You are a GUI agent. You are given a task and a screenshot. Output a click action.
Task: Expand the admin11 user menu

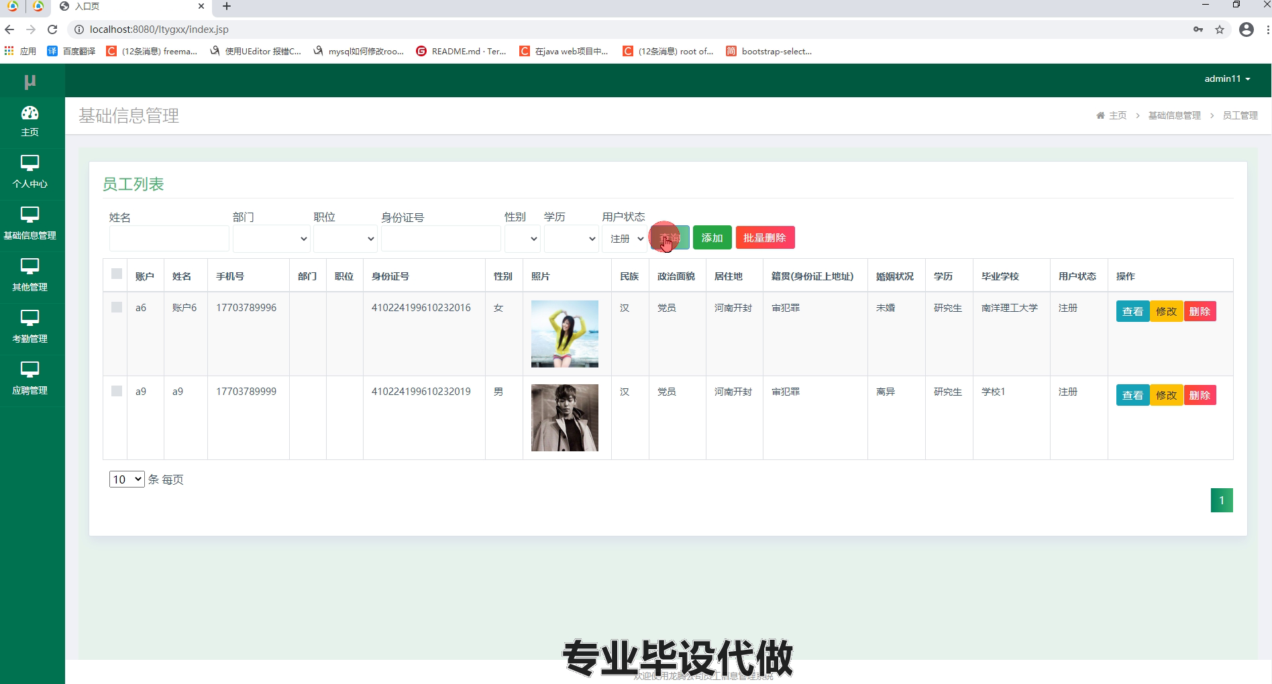tap(1227, 78)
